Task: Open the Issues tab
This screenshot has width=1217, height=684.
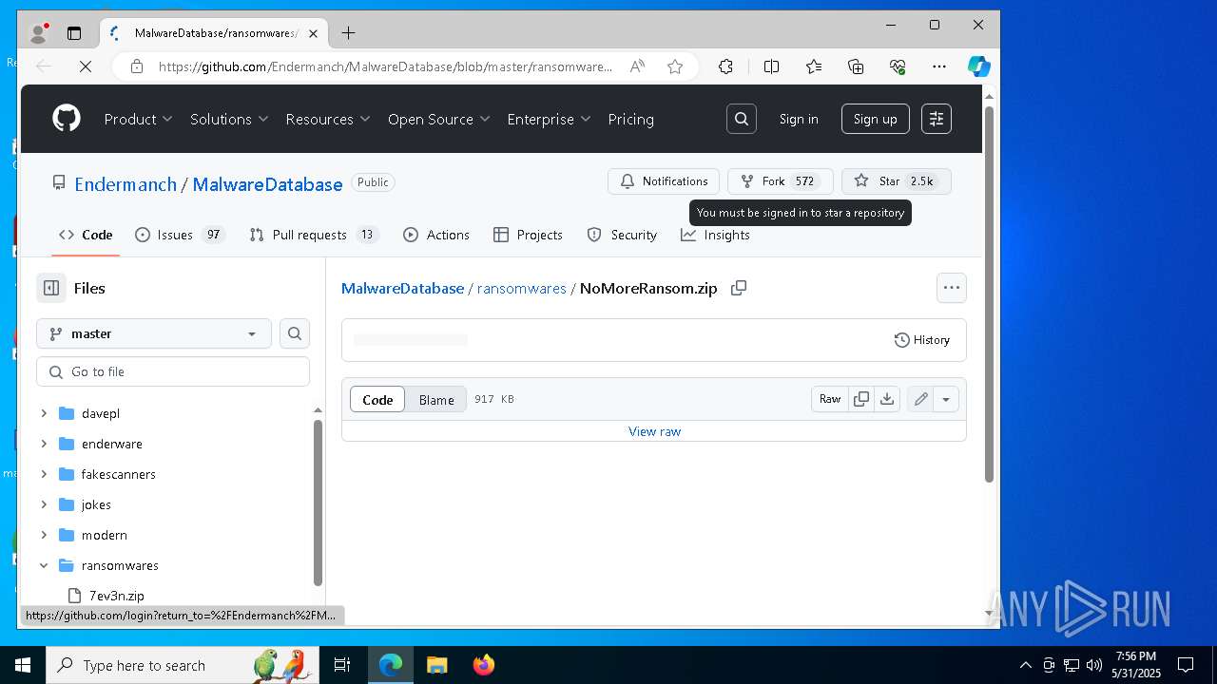Action: point(181,235)
